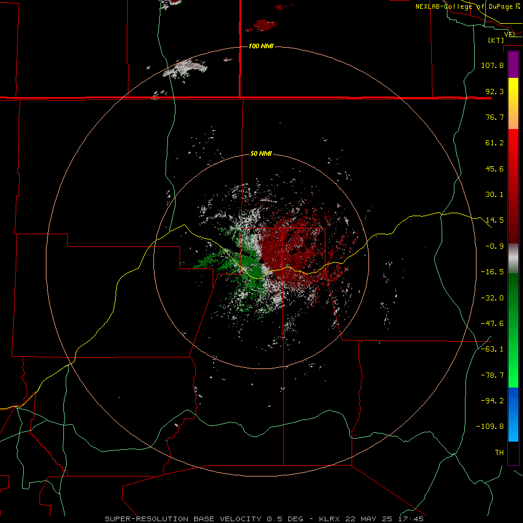The image size is (523, 523).
Task: Select the -109.8 legend value
Action: point(490,427)
